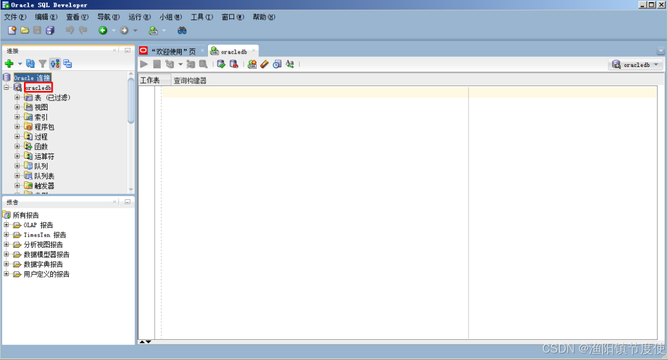Minimize the 报告 panel
The height and width of the screenshot is (360, 668).
tap(127, 201)
